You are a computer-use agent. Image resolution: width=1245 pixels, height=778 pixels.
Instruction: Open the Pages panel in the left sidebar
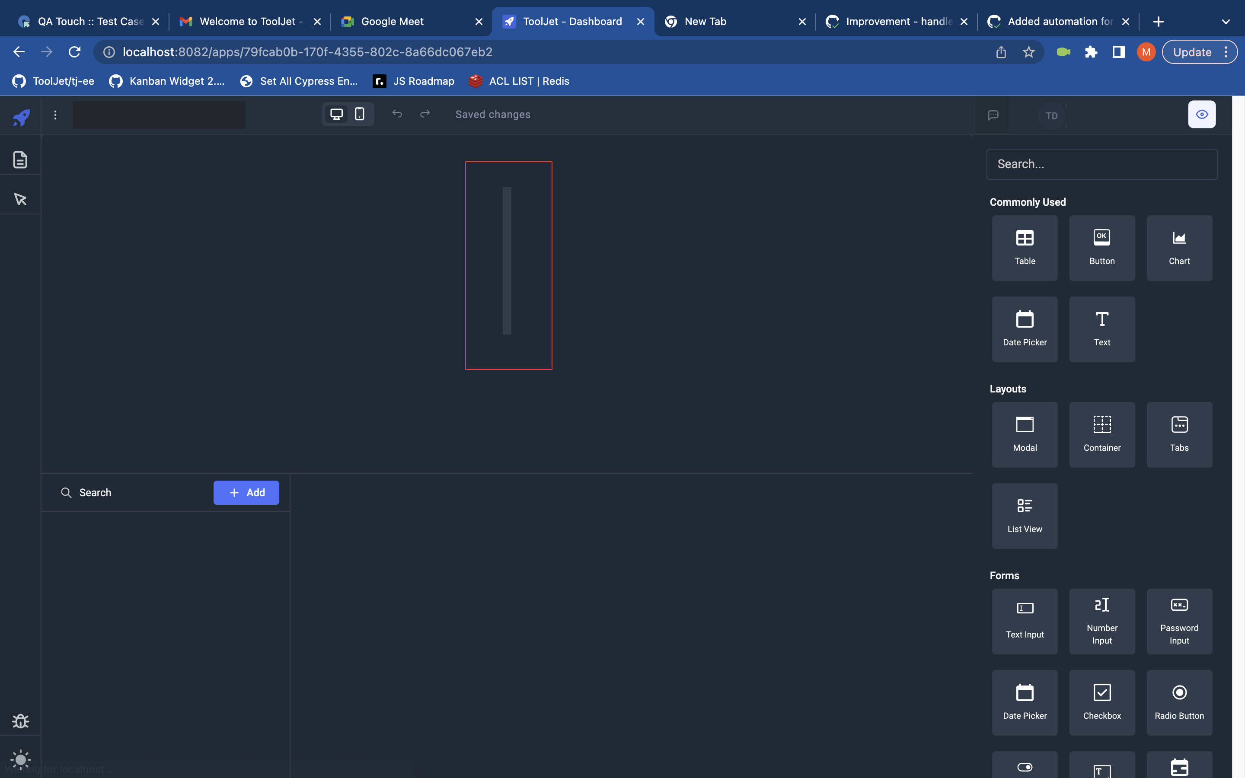coord(19,159)
